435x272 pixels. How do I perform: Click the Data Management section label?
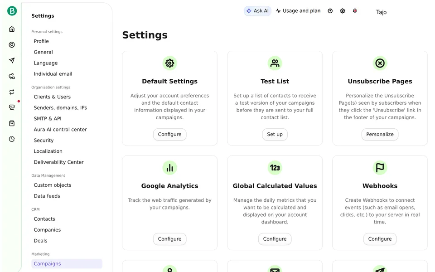pyautogui.click(x=48, y=175)
